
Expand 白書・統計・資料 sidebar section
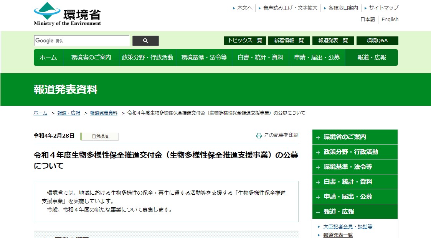click(318, 182)
